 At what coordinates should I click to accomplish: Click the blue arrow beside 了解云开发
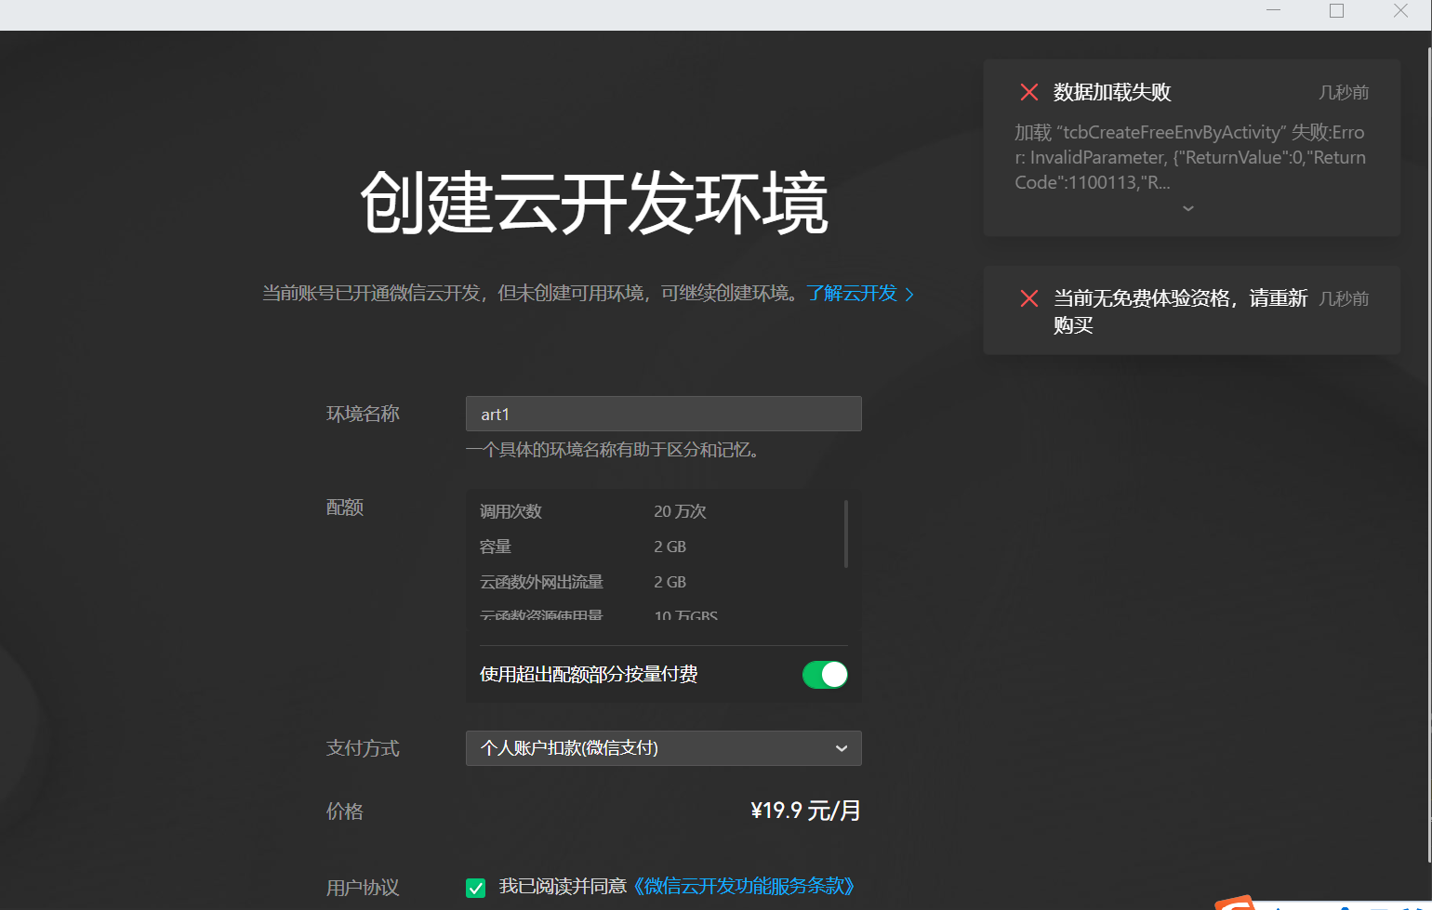(x=910, y=294)
